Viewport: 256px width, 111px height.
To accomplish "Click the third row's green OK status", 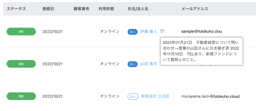I will [x=21, y=96].
